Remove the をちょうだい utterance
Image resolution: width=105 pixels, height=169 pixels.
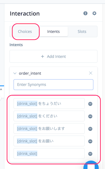tap(90, 104)
